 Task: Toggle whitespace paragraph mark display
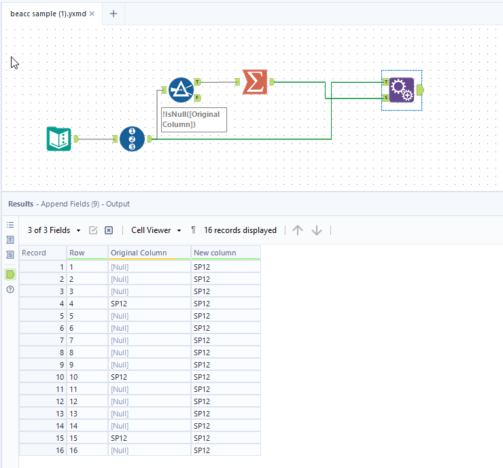(x=193, y=230)
